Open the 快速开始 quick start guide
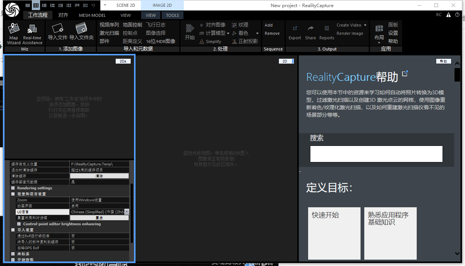465x266 pixels. coord(334,233)
